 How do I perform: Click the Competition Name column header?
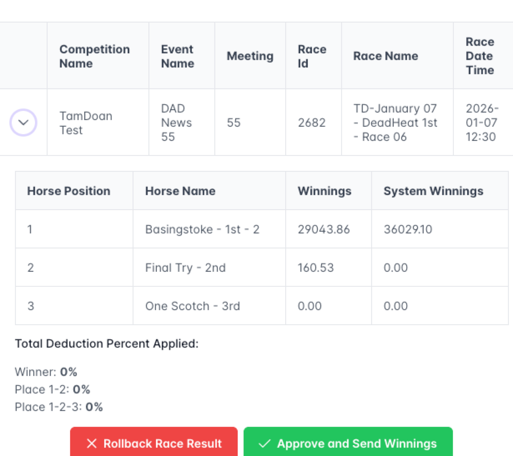(95, 56)
